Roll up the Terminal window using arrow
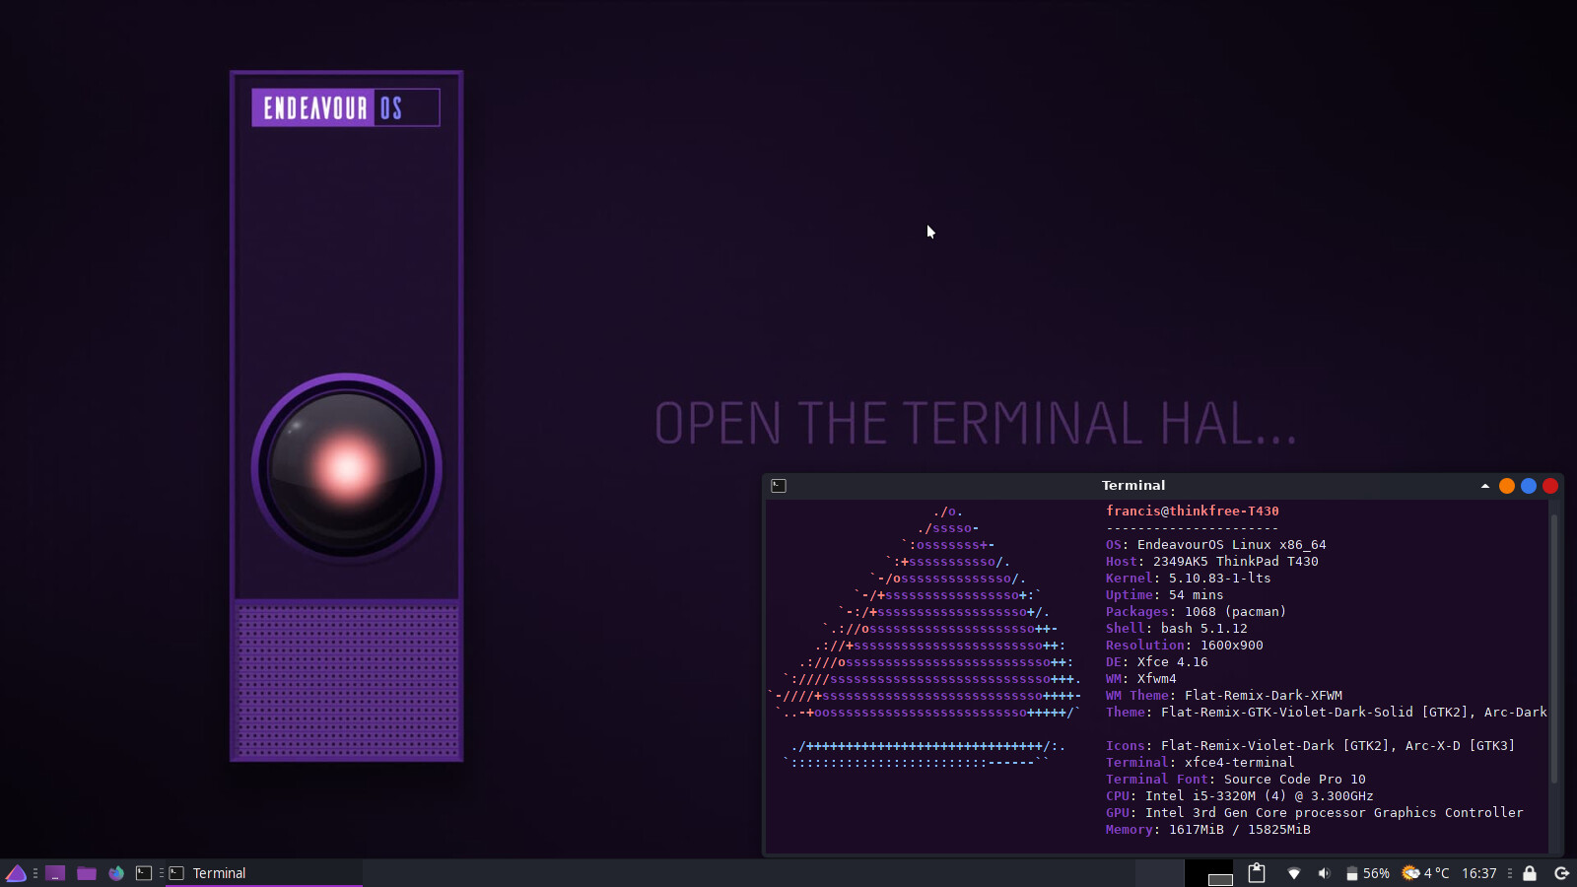Screen dimensions: 1577x887 (x=1485, y=486)
